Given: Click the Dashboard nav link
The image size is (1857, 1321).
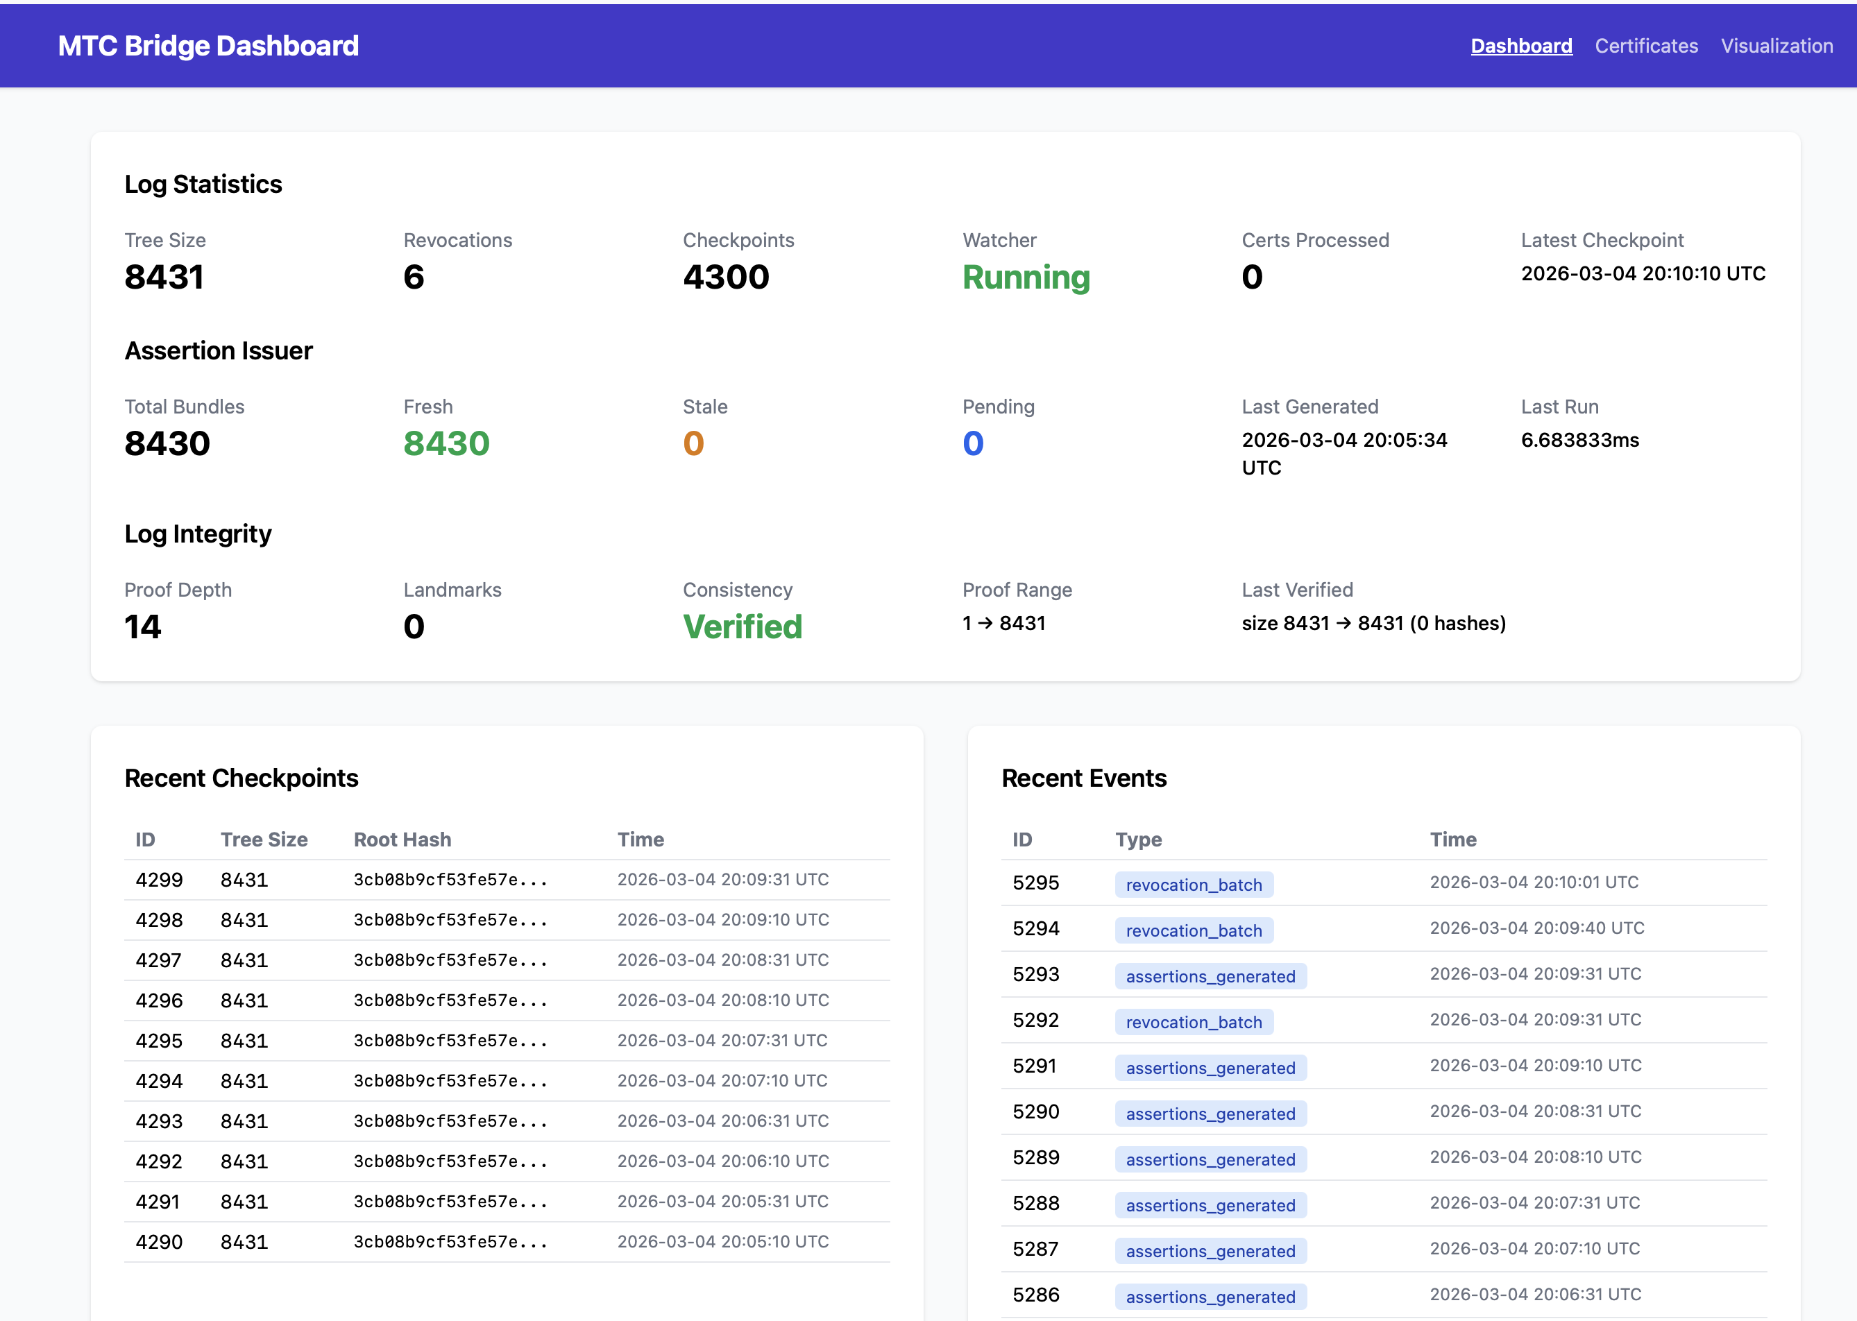Looking at the screenshot, I should 1521,46.
